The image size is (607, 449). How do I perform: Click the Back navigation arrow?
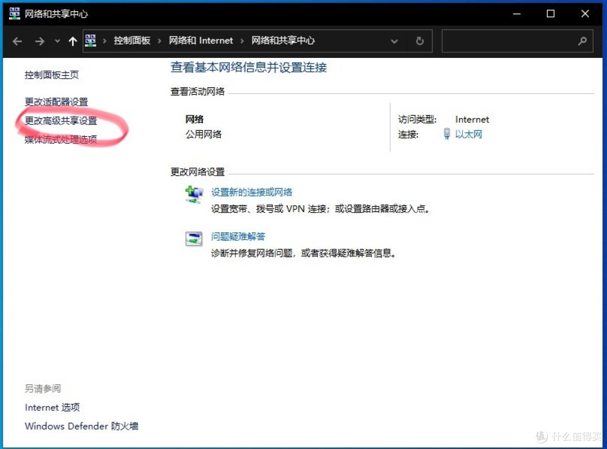[17, 41]
